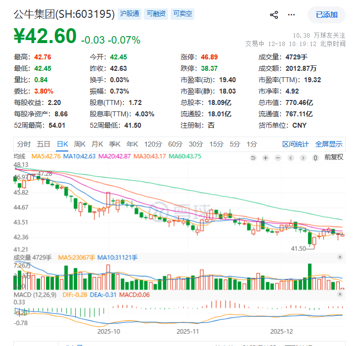Click the 股息率(TTM) value 4.03%
The height and width of the screenshot is (346, 359).
click(x=145, y=114)
